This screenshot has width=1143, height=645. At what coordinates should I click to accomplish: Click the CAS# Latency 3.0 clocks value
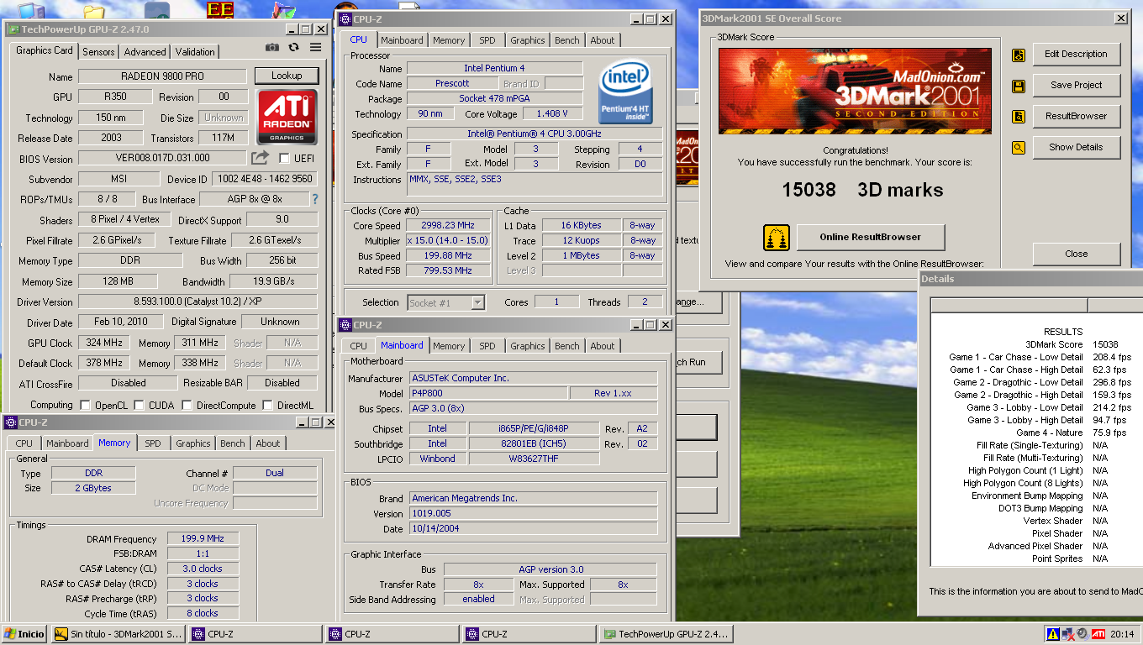pos(203,569)
